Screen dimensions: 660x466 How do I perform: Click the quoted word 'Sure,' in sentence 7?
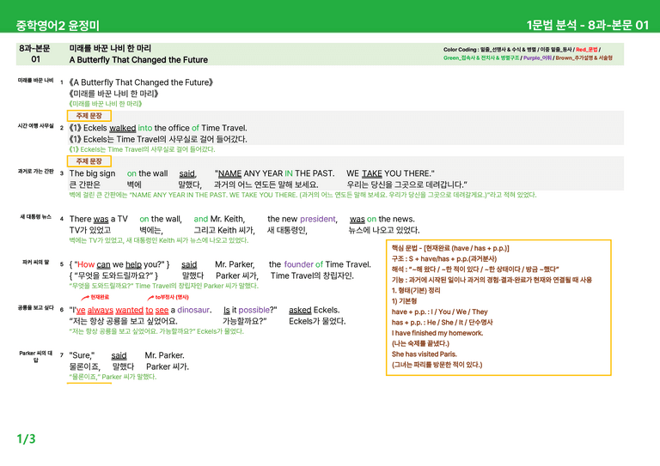click(82, 355)
